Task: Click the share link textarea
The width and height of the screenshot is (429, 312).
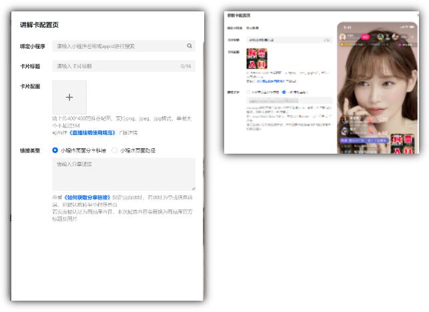Action: pyautogui.click(x=123, y=174)
